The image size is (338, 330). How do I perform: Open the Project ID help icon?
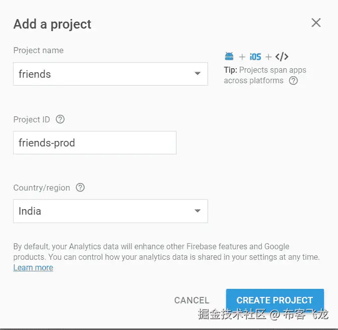[60, 119]
